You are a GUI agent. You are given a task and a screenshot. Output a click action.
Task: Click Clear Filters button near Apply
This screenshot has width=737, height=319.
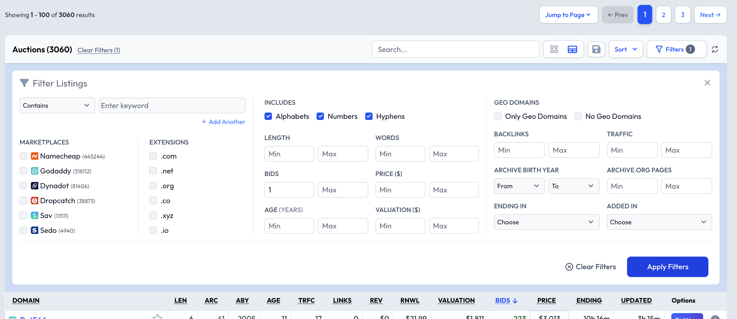(591, 267)
